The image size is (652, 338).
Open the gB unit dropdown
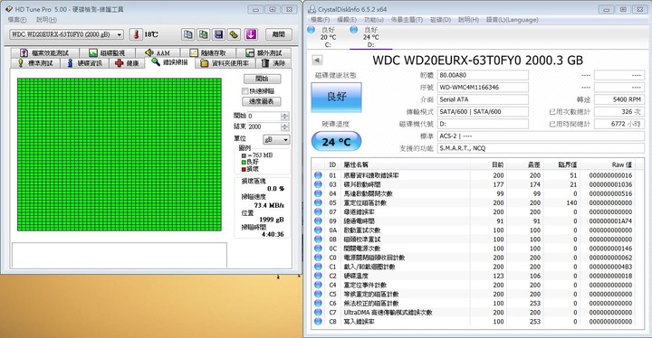click(x=276, y=139)
